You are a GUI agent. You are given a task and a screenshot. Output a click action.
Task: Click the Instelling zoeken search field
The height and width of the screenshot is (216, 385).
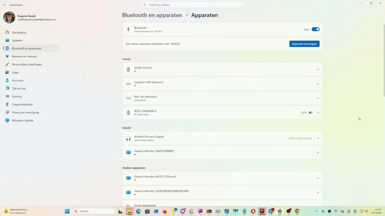192,5
